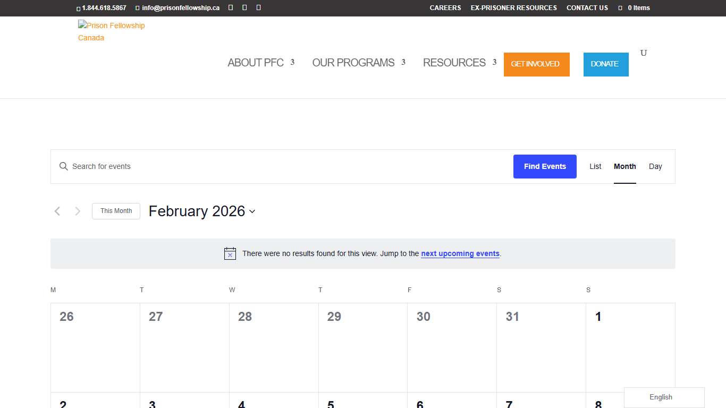Click the This Month button
This screenshot has height=408, width=726.
pos(116,211)
